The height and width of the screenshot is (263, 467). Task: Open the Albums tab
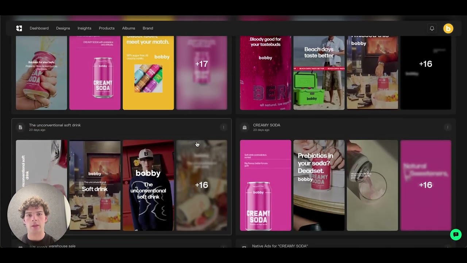(128, 28)
